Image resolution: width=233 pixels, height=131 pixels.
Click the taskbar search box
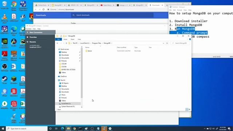coord(27,128)
